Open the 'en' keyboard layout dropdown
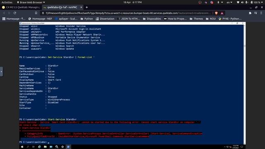 coord(229,2)
